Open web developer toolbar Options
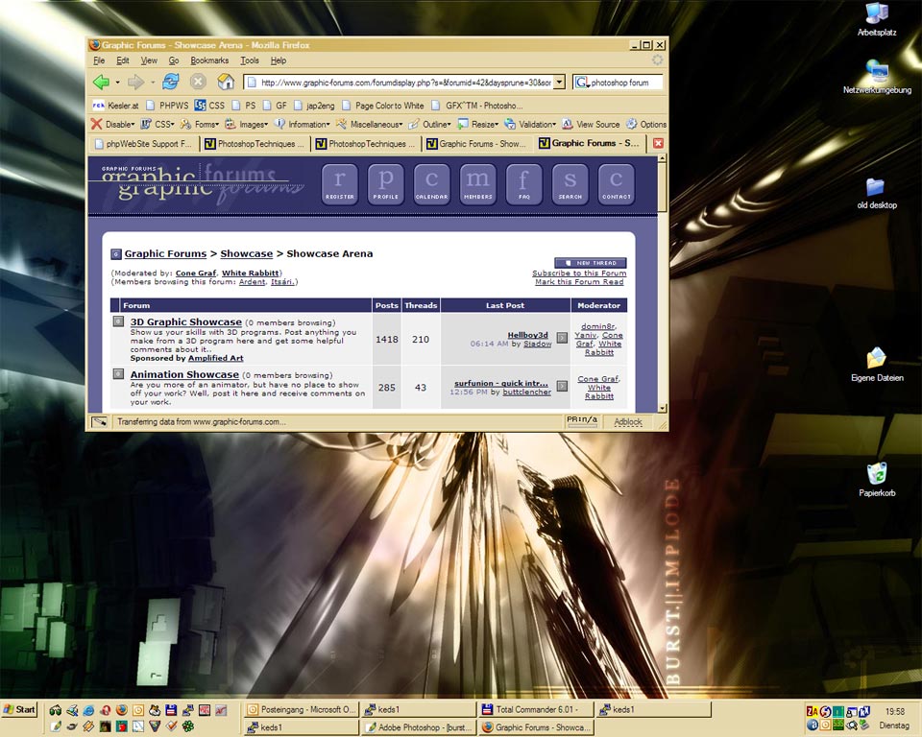 [646, 124]
